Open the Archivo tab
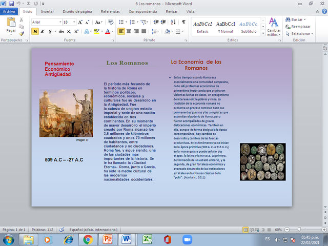This screenshot has height=246, width=328. pos(9,11)
